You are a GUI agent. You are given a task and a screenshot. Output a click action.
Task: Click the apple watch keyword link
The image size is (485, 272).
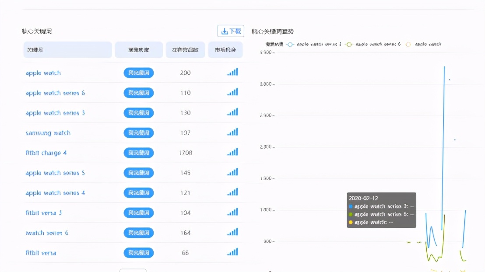(x=43, y=73)
